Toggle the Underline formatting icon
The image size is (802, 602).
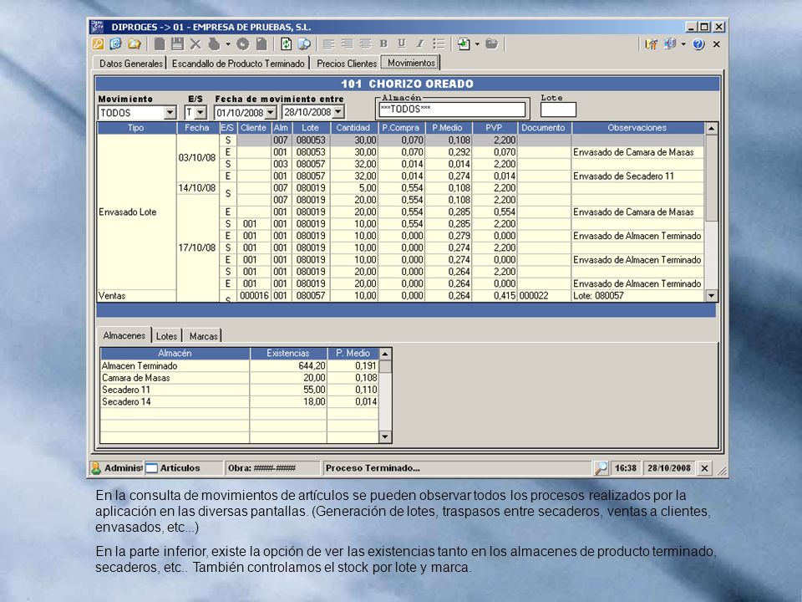(x=402, y=44)
